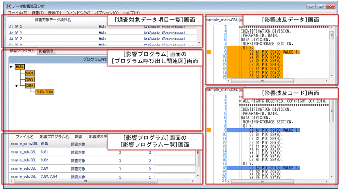The height and width of the screenshot is (190, 340).
Task: Select the SUB3.SUB4 row in program list
Action: [102, 177]
